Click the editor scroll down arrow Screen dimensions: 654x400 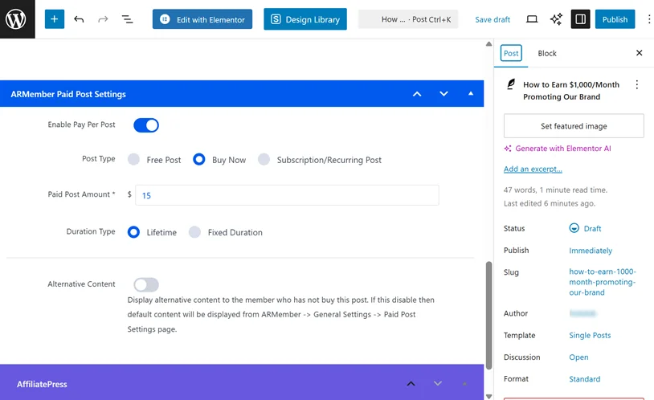(x=488, y=397)
